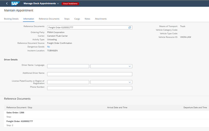Click the License Plate input field

[68, 82]
